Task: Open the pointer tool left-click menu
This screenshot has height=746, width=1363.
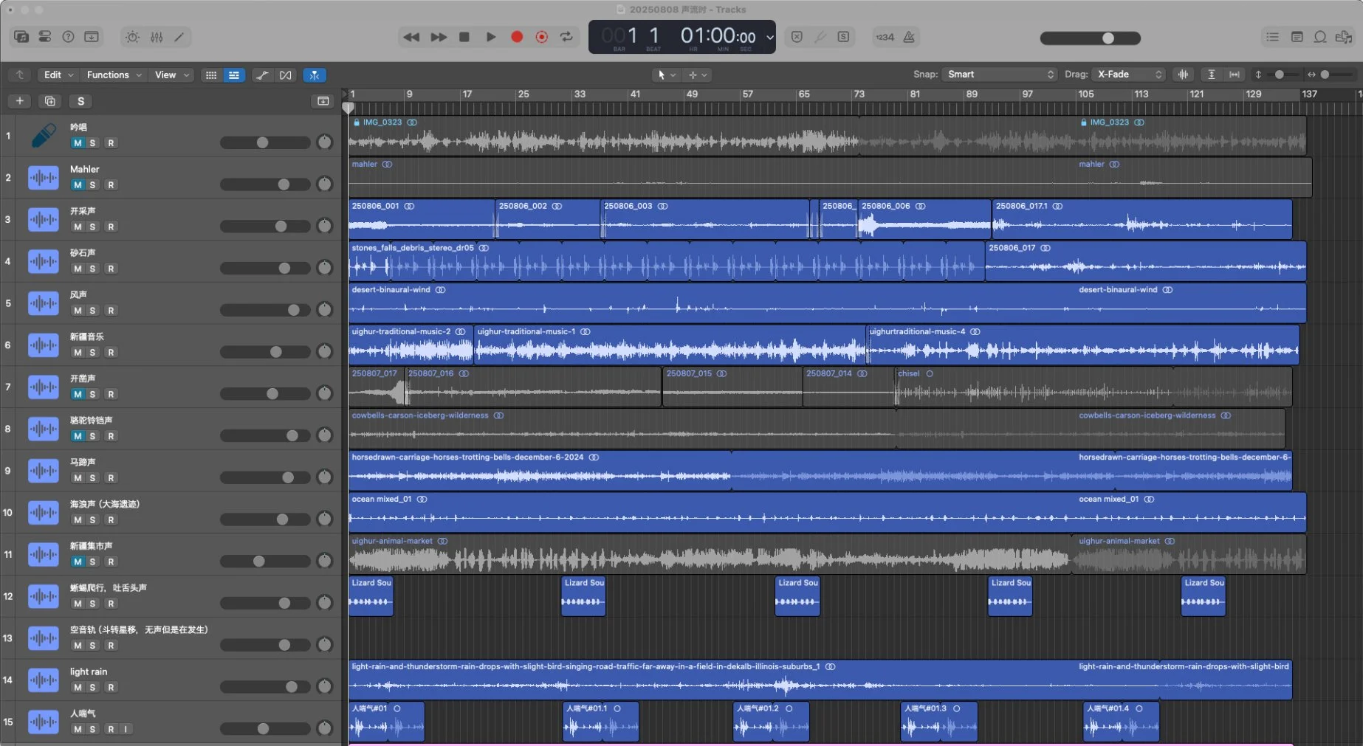Action: tap(666, 75)
